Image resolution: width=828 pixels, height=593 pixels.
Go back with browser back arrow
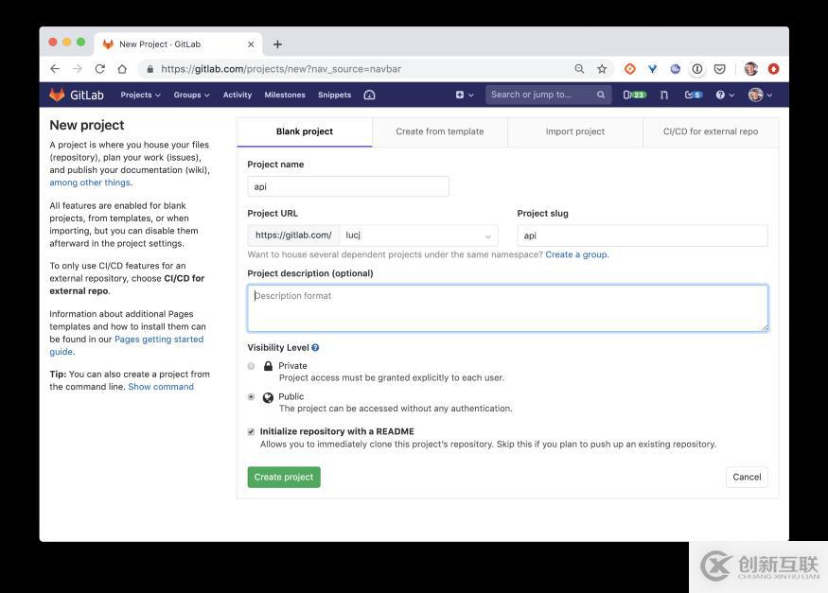pyautogui.click(x=55, y=69)
